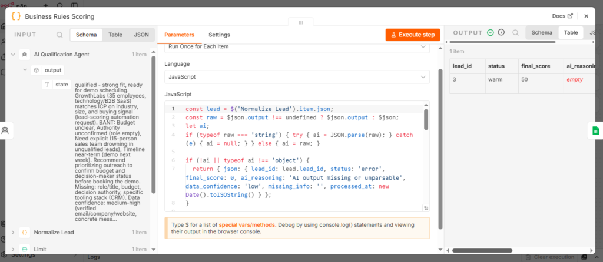Select the final_score column header
Image resolution: width=603 pixels, height=262 pixels.
coord(541,66)
